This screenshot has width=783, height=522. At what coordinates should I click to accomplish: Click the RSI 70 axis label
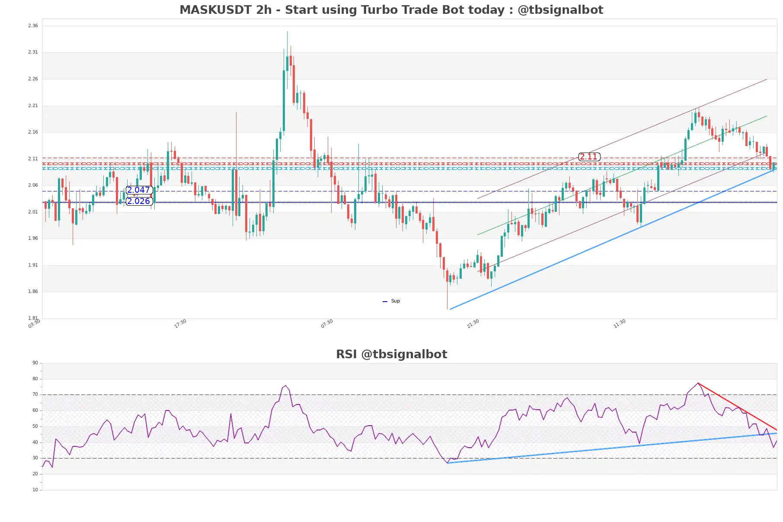(x=35, y=395)
